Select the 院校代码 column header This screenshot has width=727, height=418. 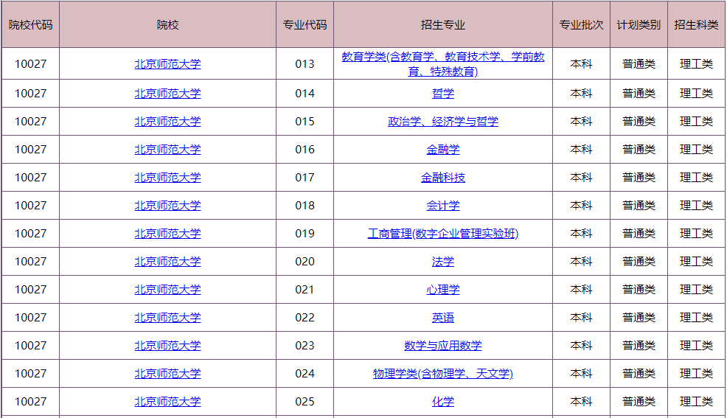click(x=31, y=24)
